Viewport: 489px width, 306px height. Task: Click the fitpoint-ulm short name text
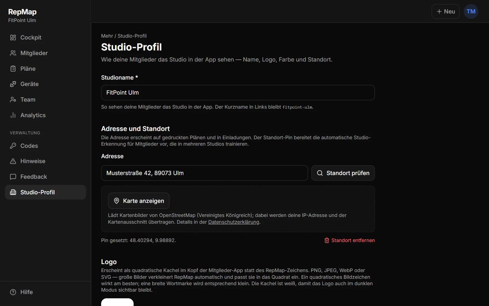click(x=297, y=107)
